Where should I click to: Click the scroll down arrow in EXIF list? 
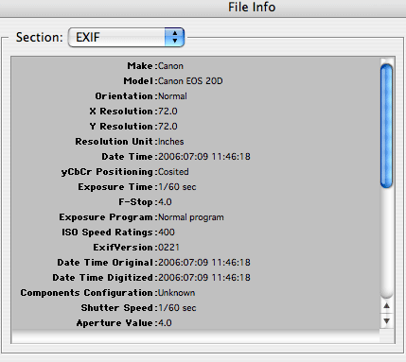click(386, 320)
